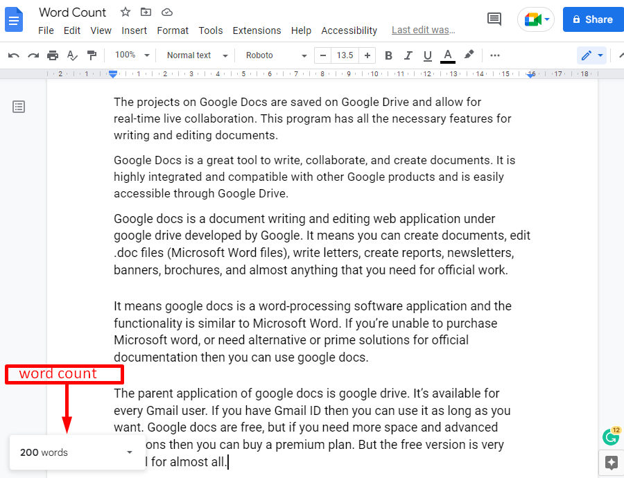The height and width of the screenshot is (478, 624).
Task: Click the "200 words" counter text
Action: [44, 452]
